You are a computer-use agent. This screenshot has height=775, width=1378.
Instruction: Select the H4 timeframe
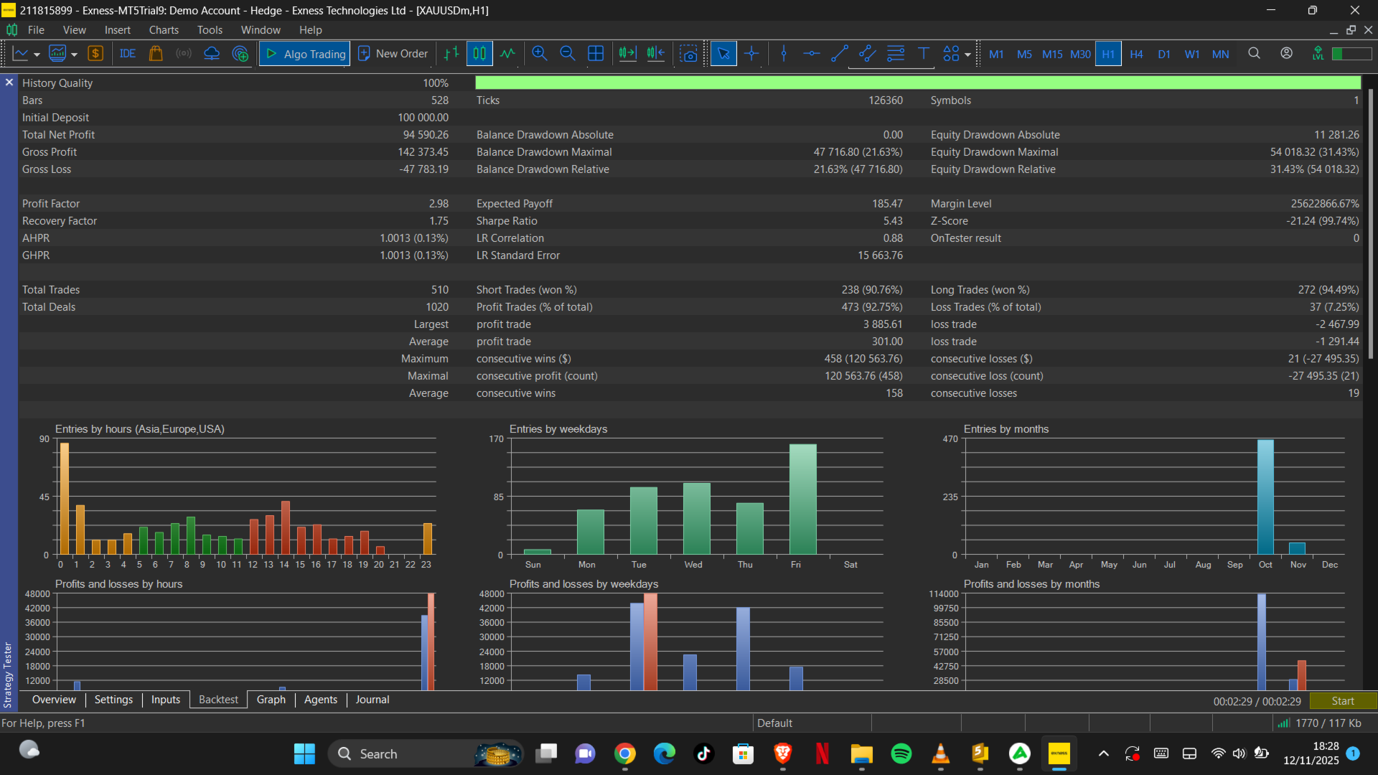click(1136, 54)
